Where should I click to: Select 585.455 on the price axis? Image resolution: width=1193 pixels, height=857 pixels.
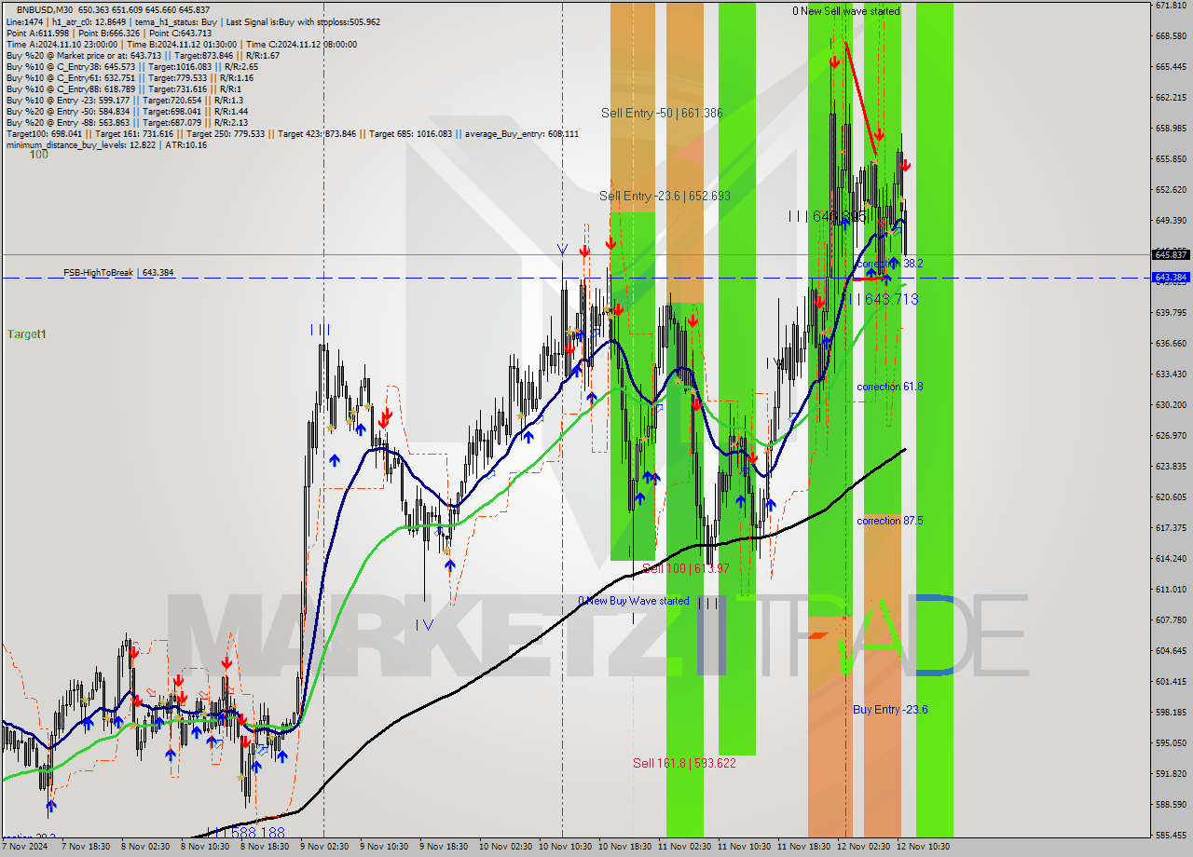(1171, 836)
